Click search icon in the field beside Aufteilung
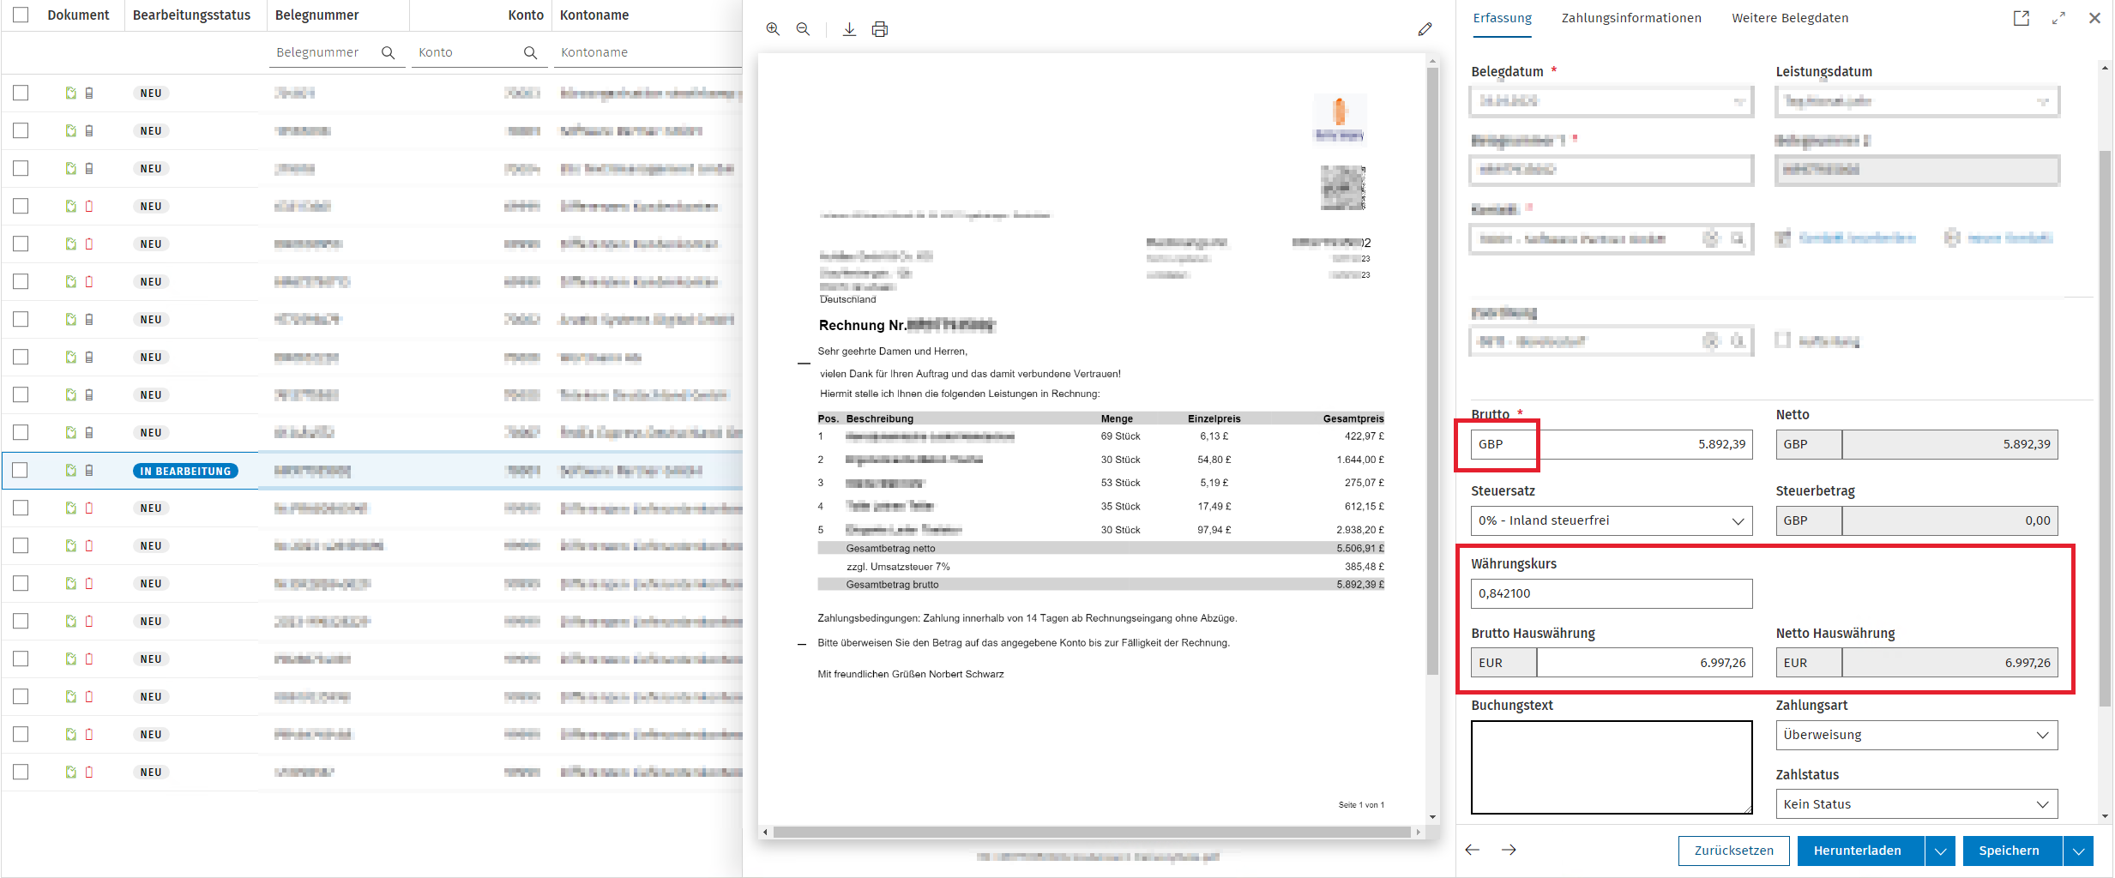Screen dimensions: 2115x878 (1738, 341)
